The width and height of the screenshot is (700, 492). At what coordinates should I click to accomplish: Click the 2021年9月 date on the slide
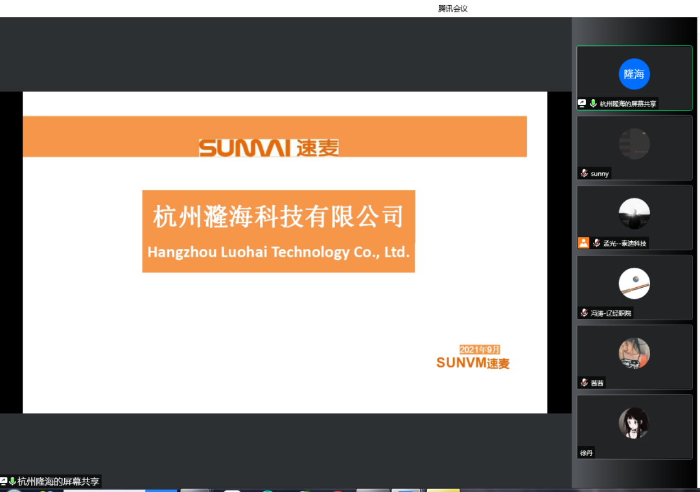[x=480, y=349]
